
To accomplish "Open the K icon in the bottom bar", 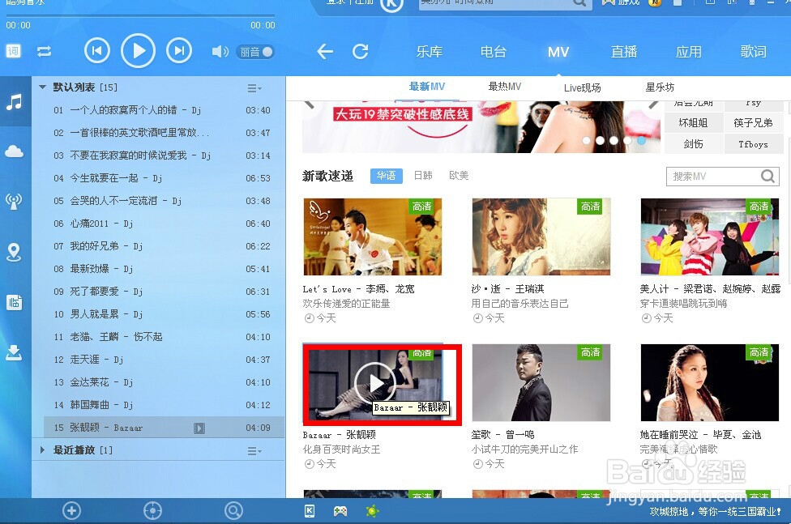I will pyautogui.click(x=310, y=511).
